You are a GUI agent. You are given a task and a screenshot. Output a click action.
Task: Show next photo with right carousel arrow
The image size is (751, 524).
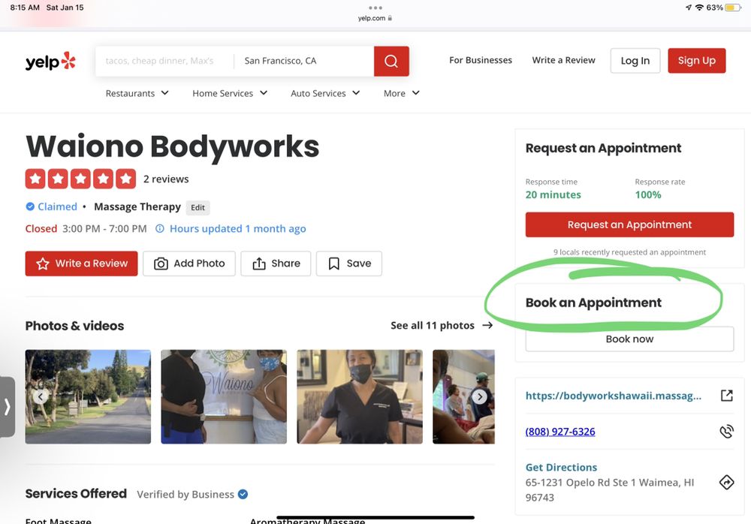click(x=479, y=397)
